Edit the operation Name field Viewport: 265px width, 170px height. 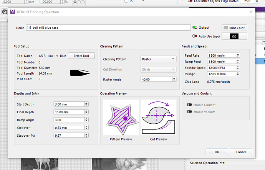tap(108, 28)
